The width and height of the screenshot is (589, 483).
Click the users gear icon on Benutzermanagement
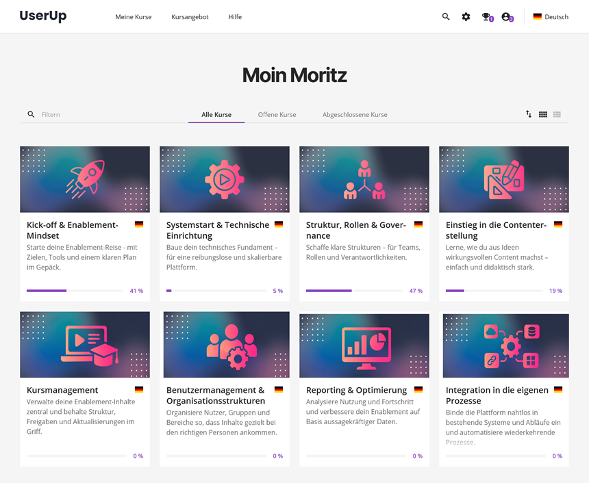[231, 346]
